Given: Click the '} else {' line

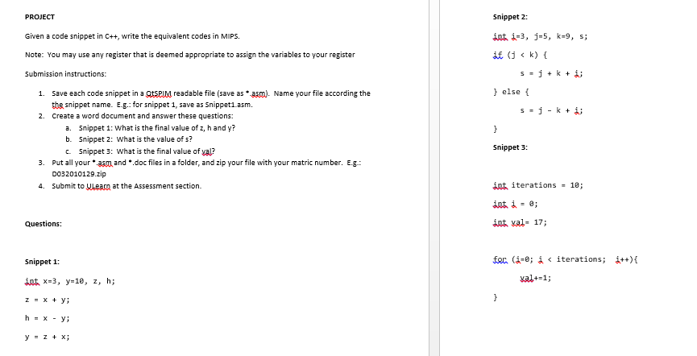Looking at the screenshot, I should pos(511,92).
